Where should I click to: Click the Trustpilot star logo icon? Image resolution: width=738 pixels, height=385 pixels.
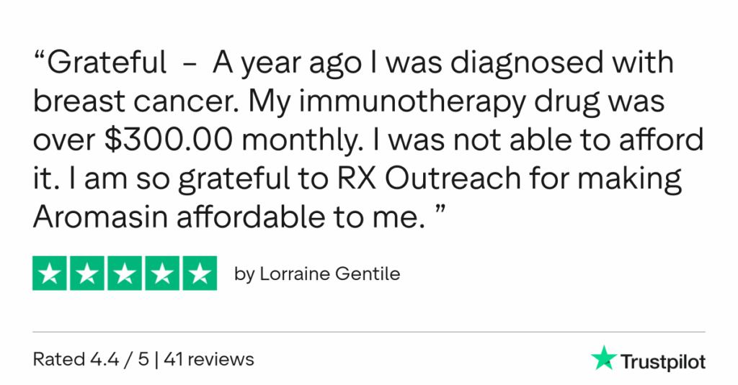click(601, 358)
